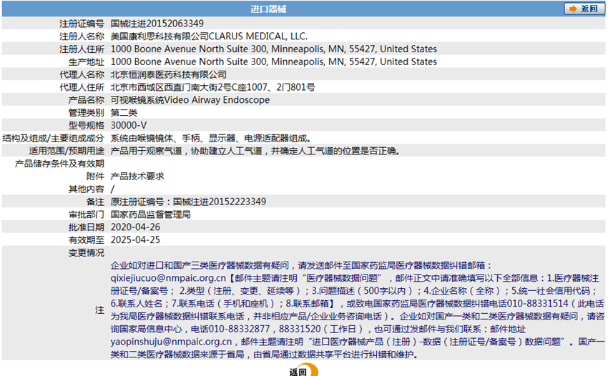Click the 其他内容 row label

pos(87,189)
